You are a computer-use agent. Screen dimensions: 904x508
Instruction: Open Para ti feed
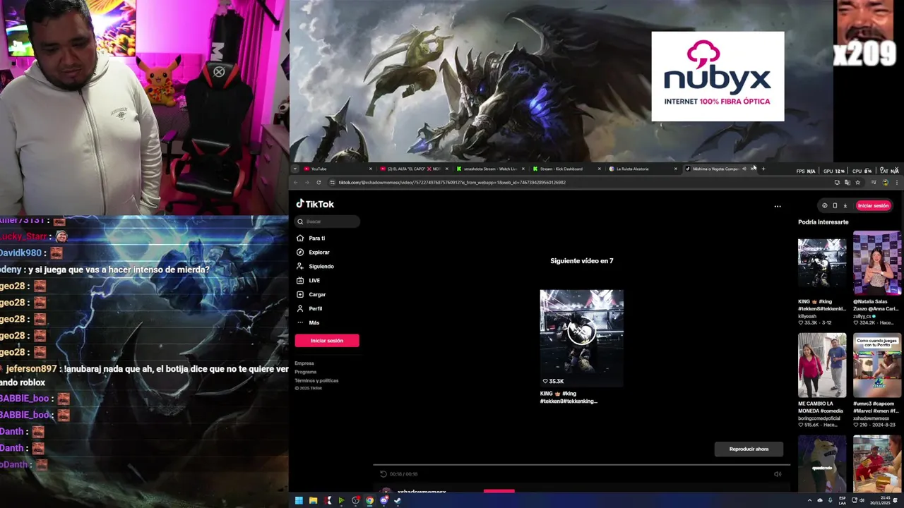click(311, 238)
